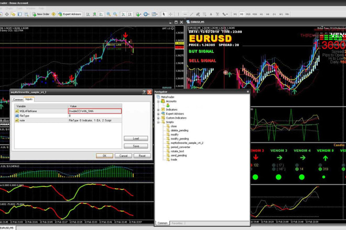
Task: Zoom in on the chart
Action: [109, 14]
